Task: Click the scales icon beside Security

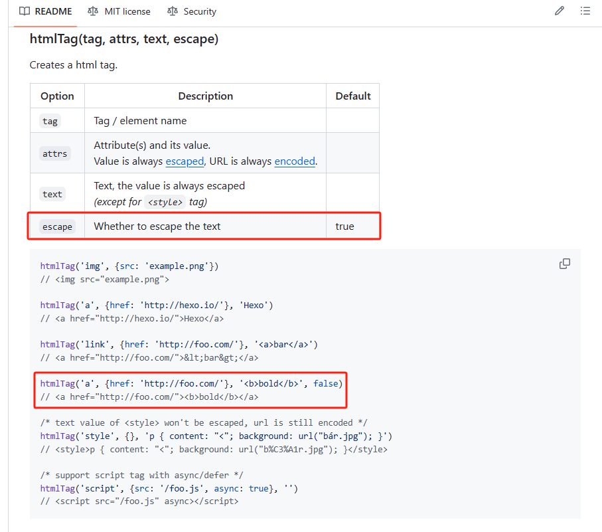Action: (173, 11)
